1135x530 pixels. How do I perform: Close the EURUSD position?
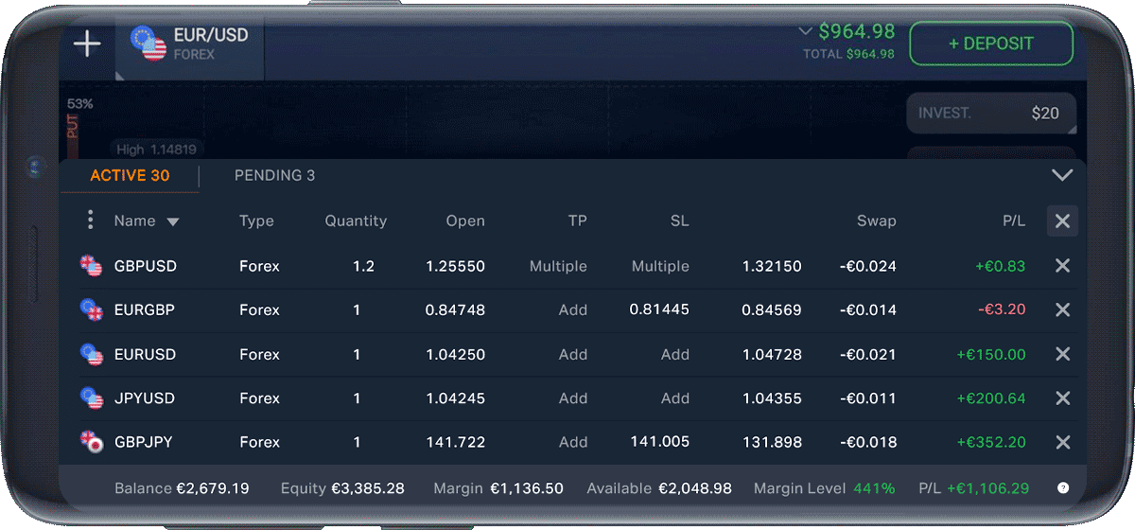tap(1062, 354)
